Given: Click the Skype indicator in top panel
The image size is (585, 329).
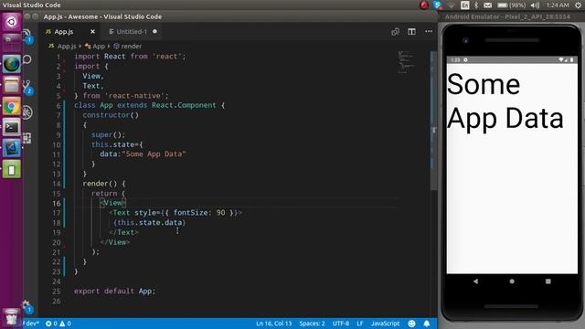Looking at the screenshot, I should tap(437, 5).
